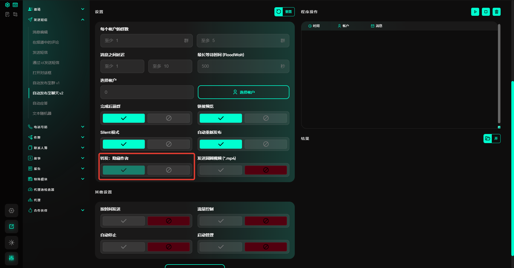Screen dimensions: 514x268
Task: Open the results folder icon next to 开
Action: click(487, 139)
